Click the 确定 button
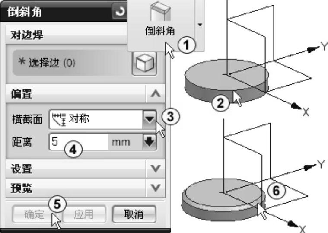The height and width of the screenshot is (233, 328). pyautogui.click(x=34, y=214)
